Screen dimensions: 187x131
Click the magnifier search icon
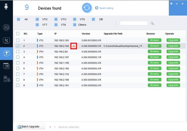point(152,23)
